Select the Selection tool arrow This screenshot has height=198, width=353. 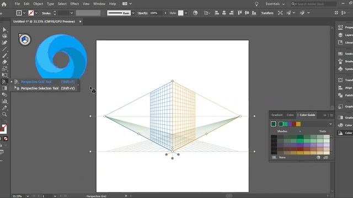[4, 30]
